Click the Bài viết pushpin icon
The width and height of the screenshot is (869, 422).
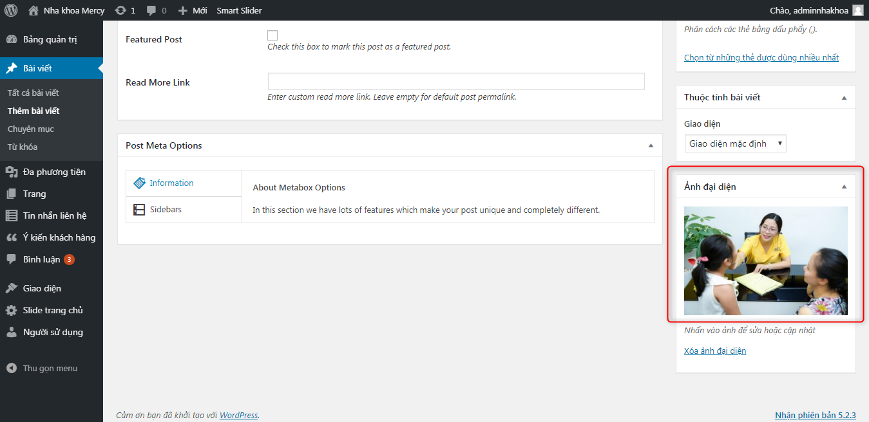(12, 68)
